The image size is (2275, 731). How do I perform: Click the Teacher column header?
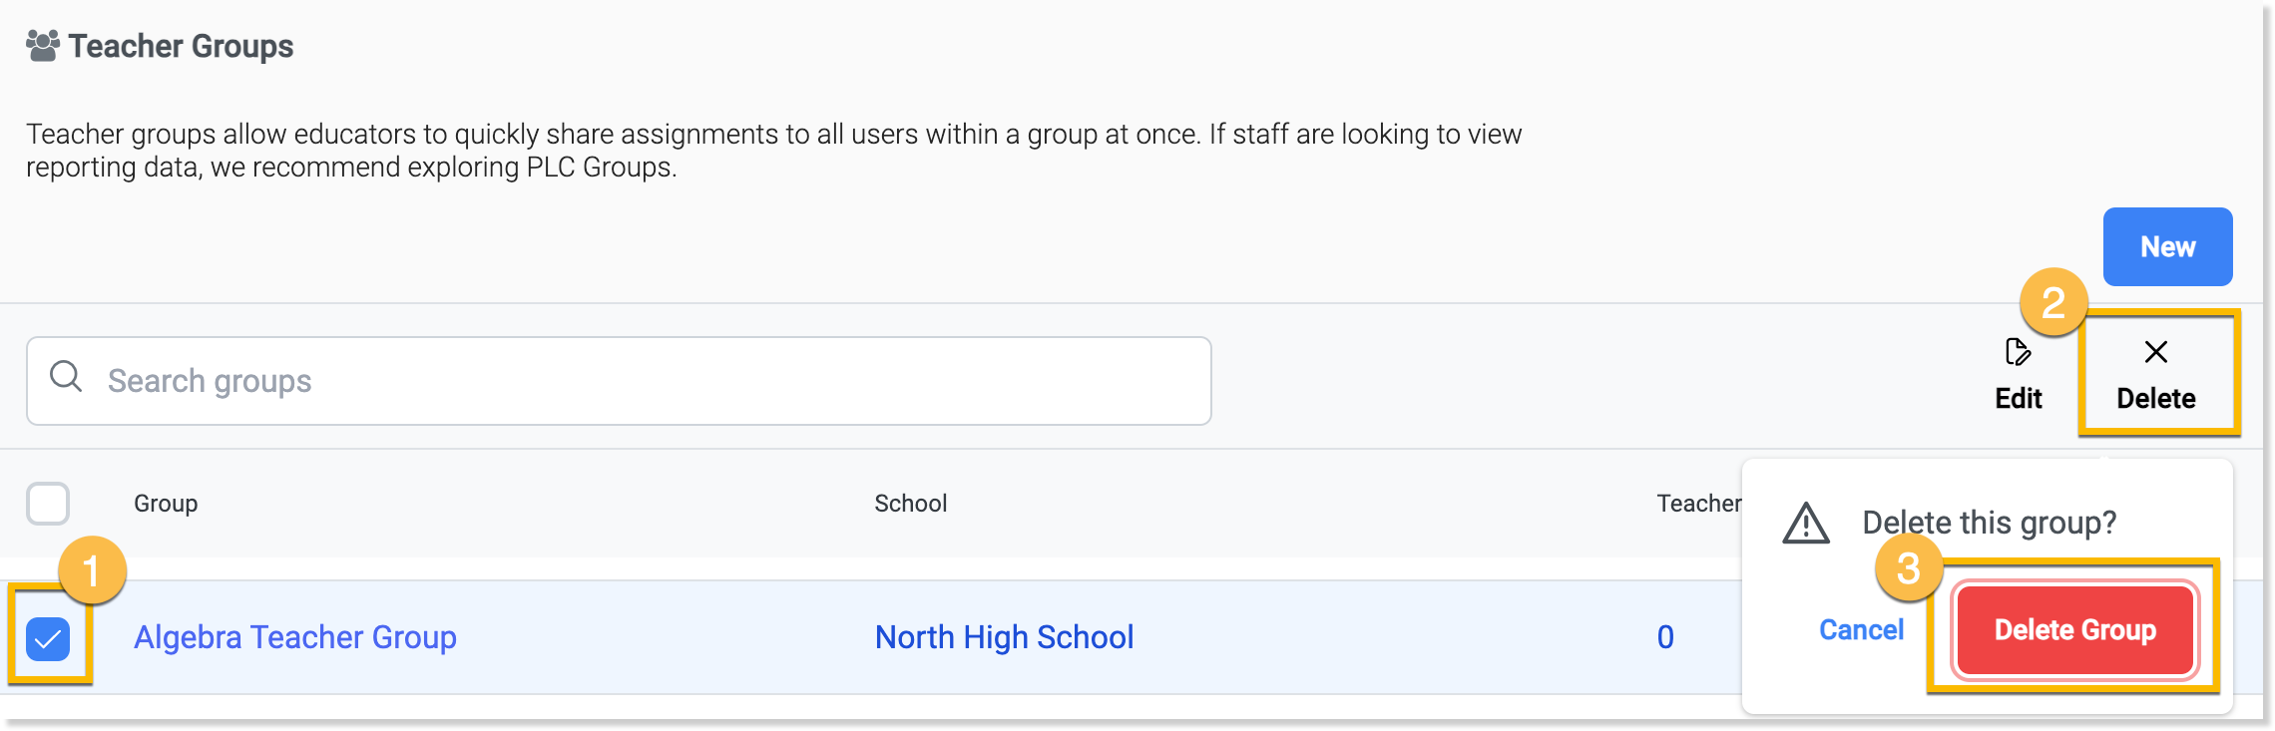click(x=1698, y=504)
